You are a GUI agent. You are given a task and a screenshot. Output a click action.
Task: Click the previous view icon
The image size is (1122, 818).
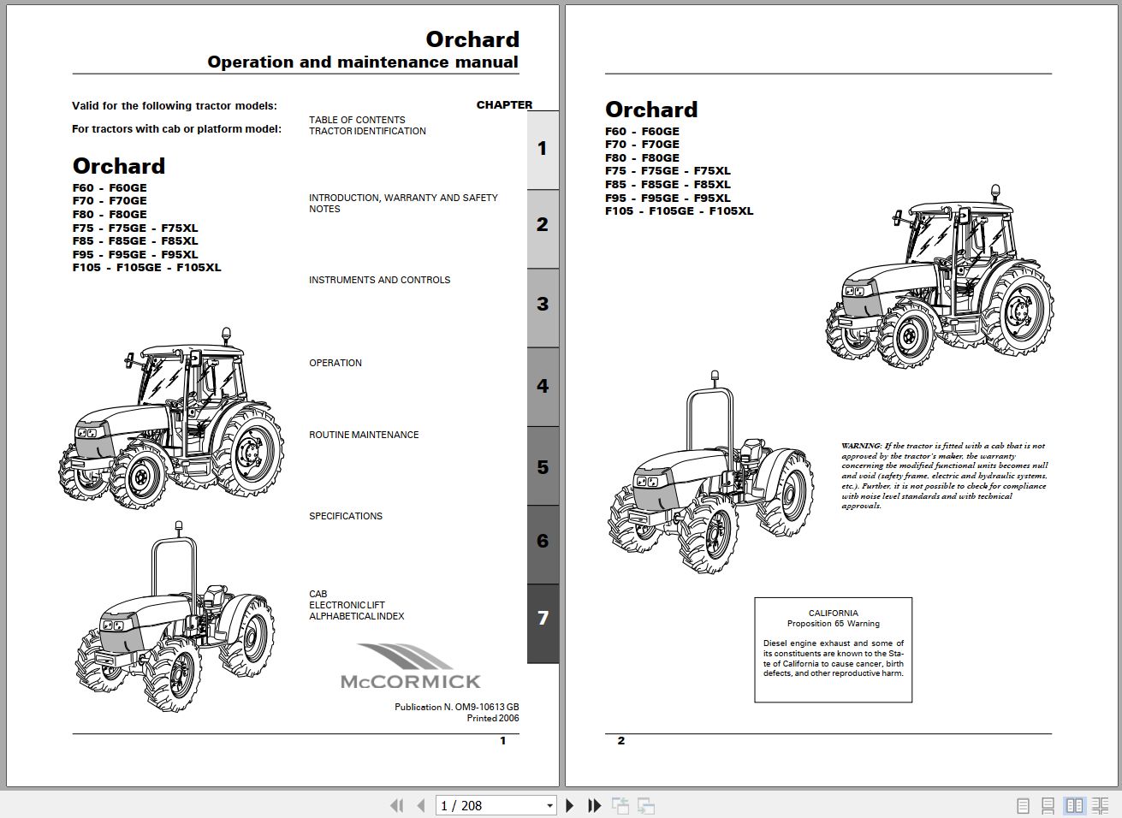(620, 805)
